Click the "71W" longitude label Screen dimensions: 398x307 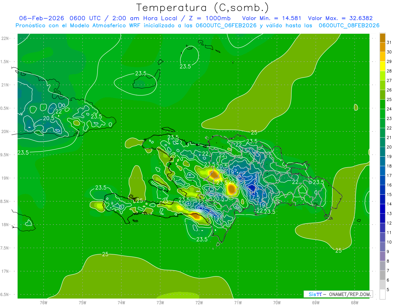tap(238, 302)
